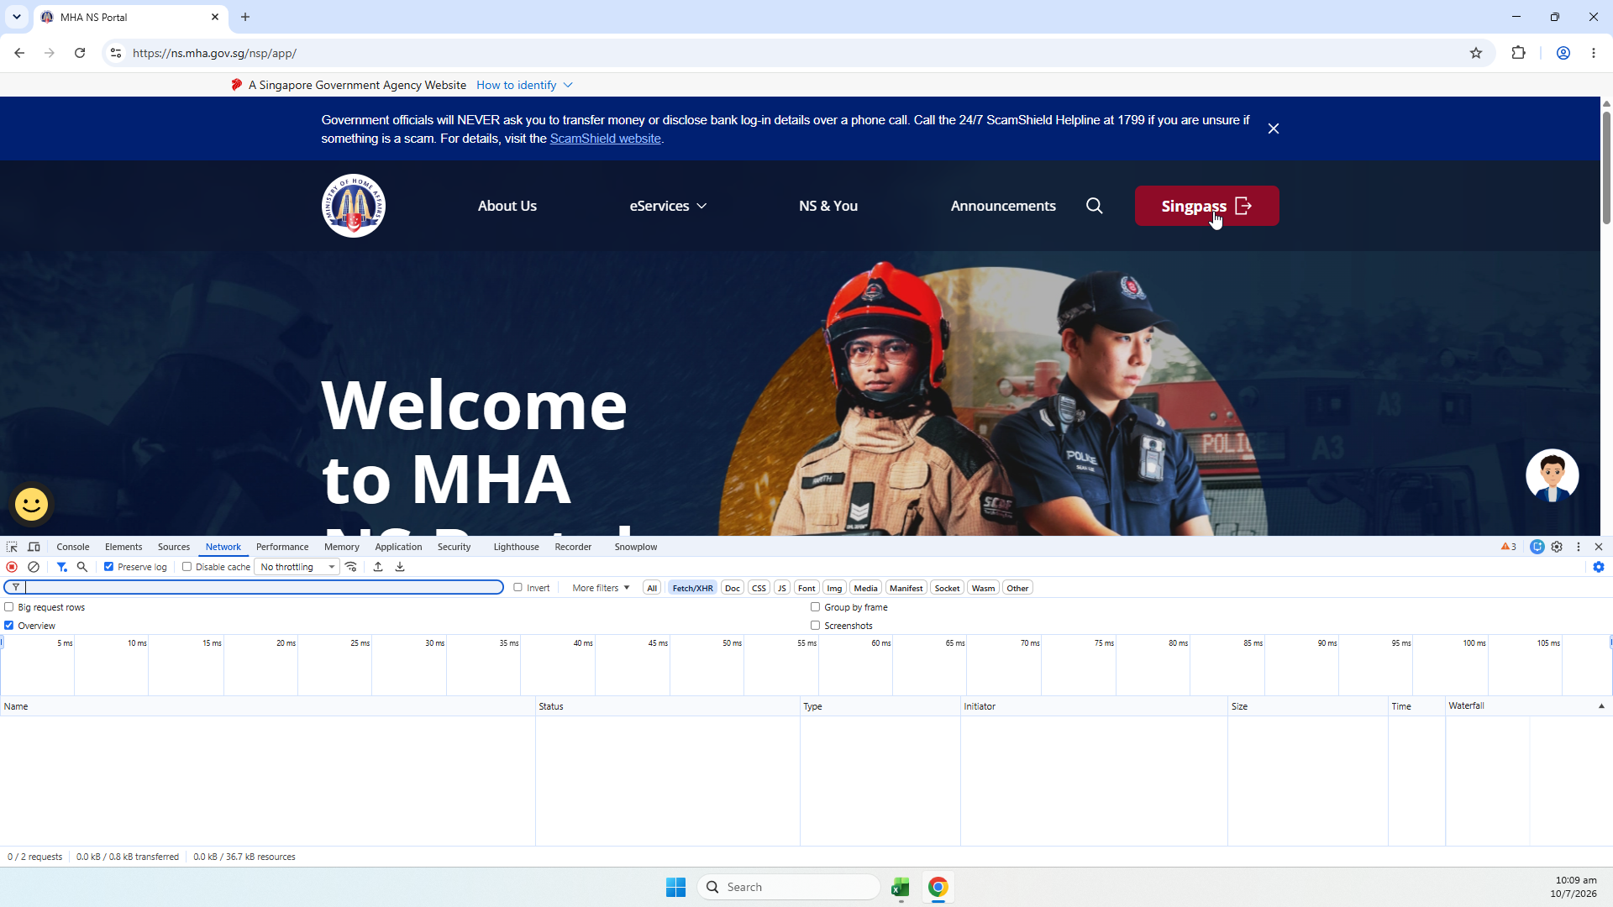View site information icon in address bar
Image resolution: width=1613 pixels, height=907 pixels.
[x=116, y=53]
